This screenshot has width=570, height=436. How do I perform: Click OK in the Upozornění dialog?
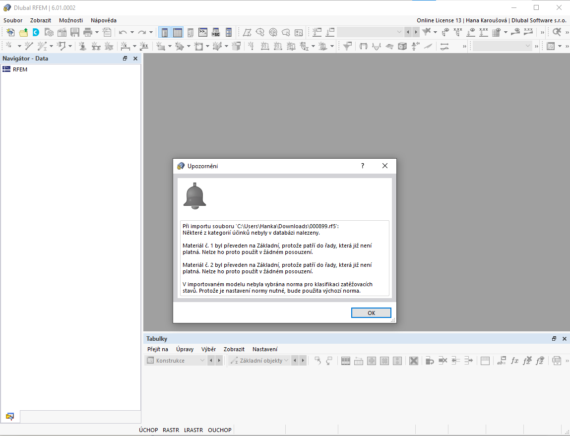tap(371, 313)
